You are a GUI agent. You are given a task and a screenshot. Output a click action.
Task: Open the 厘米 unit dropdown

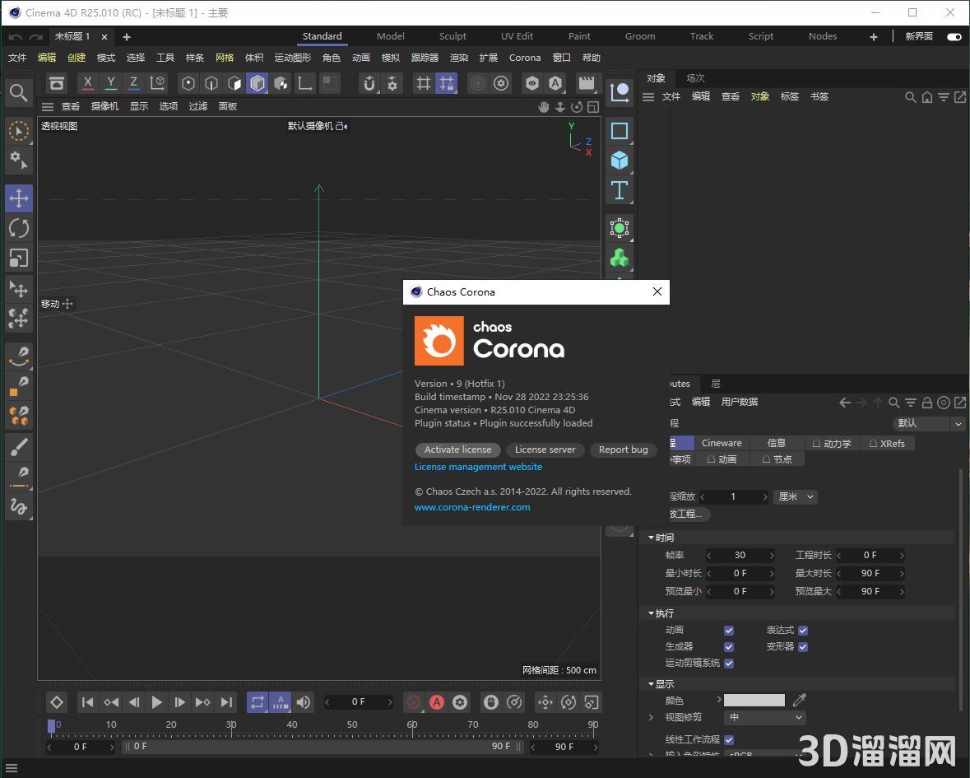coord(794,496)
